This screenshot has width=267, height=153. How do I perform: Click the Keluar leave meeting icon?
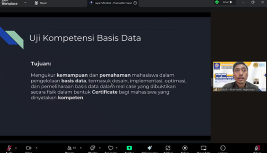(x=257, y=148)
